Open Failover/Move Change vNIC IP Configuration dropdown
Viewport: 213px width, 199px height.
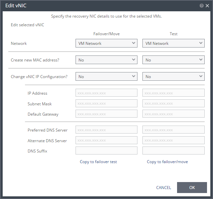coord(106,76)
